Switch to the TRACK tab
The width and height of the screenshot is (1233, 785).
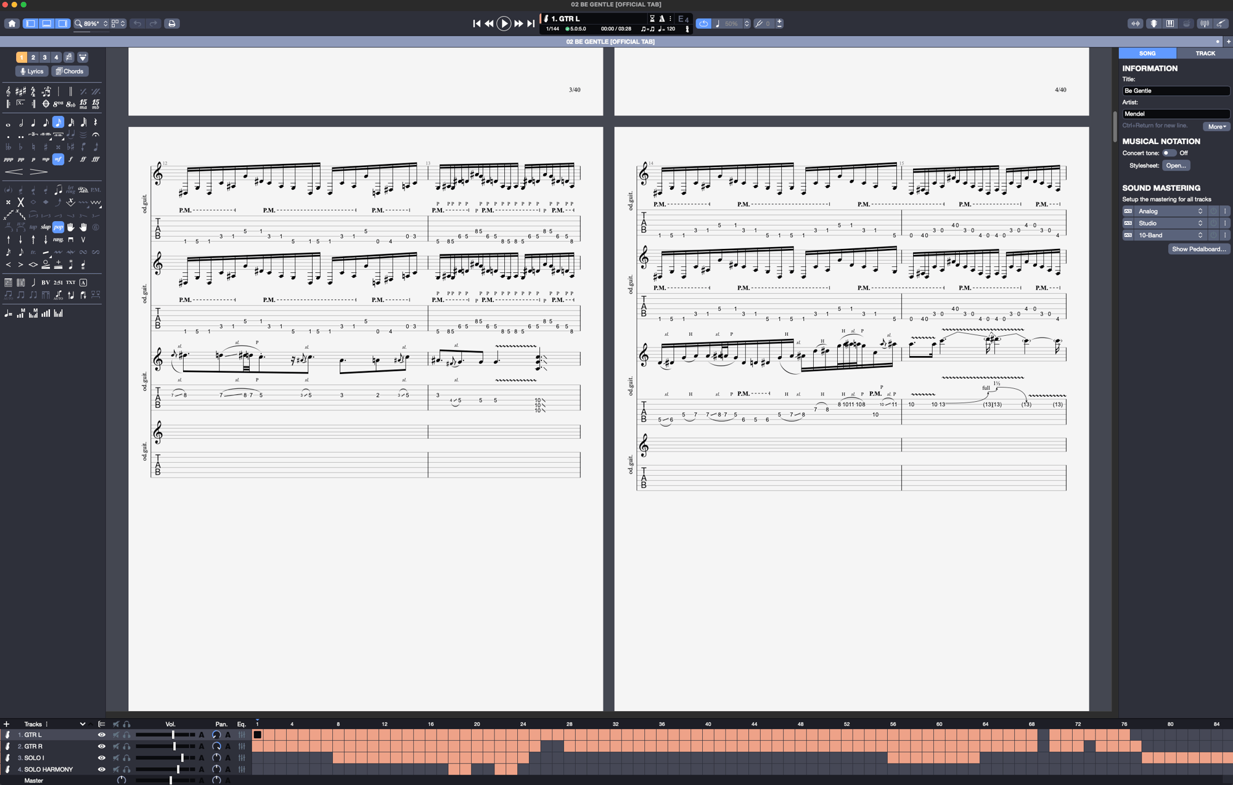click(1205, 54)
